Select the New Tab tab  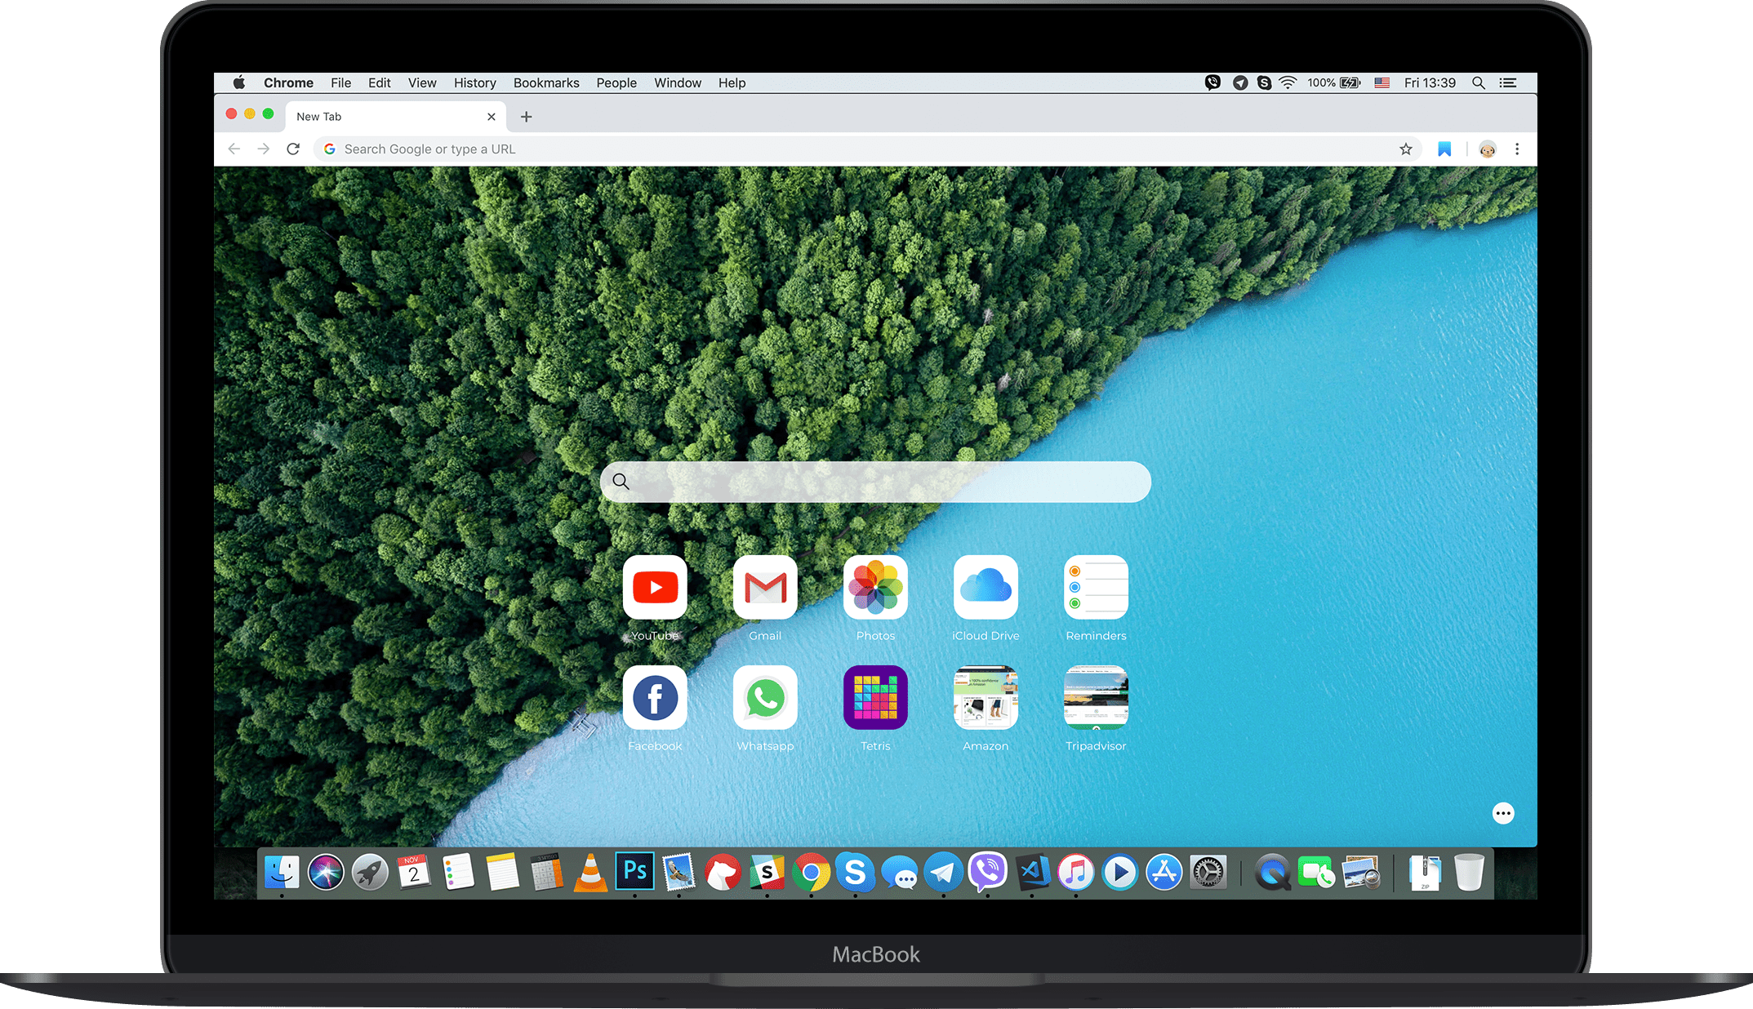(x=396, y=117)
